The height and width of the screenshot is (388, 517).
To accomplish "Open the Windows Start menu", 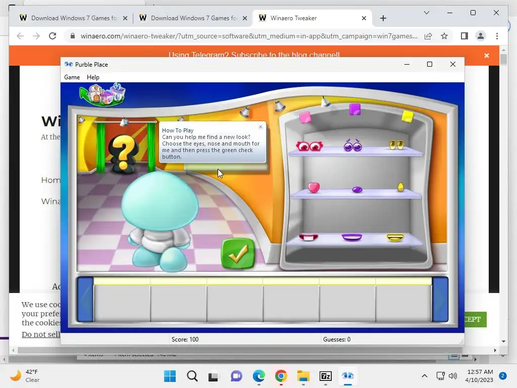I will (170, 376).
